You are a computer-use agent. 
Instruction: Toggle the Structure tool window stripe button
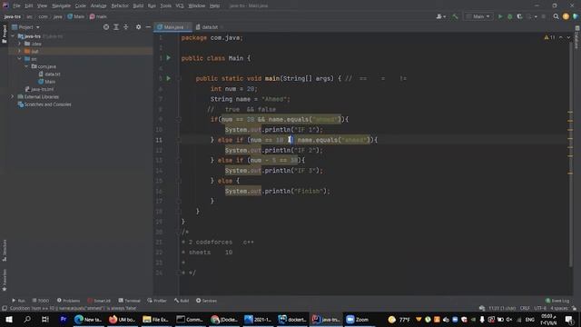[x=5, y=251]
